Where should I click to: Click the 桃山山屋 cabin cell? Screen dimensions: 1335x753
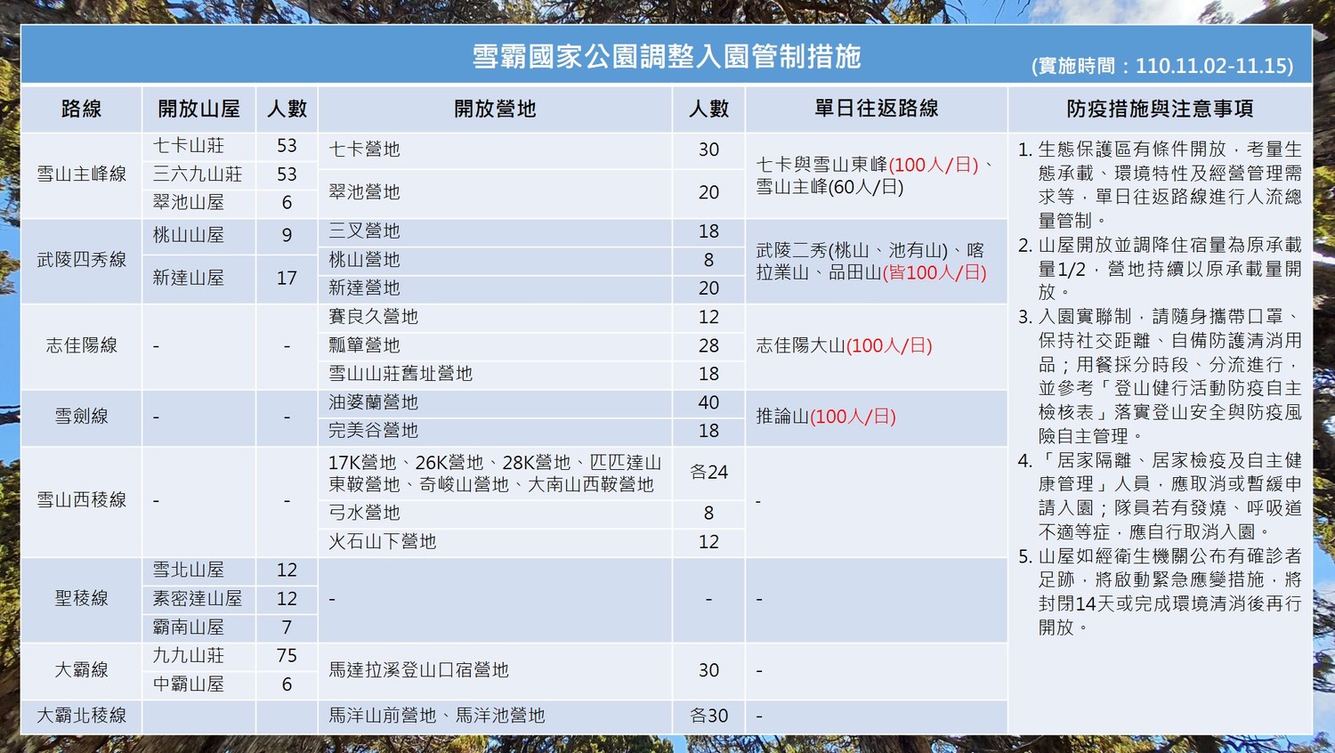tap(198, 236)
